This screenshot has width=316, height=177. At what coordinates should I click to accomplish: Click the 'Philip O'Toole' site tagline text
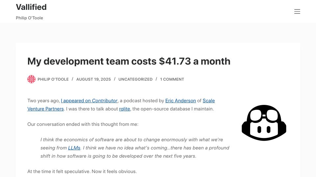29,18
